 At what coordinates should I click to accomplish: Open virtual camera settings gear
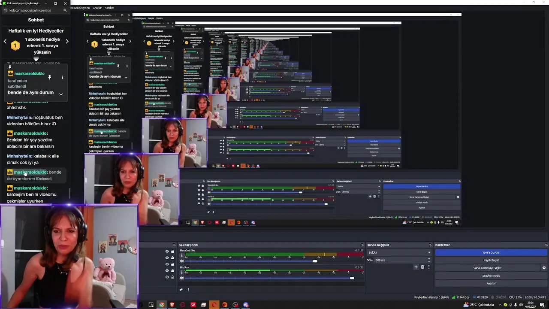[544, 268]
